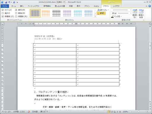Viewport: 152px width, 114px height.
Task: Toggle 挿入モード (insert mode) in the status bar
Action: click(44, 112)
